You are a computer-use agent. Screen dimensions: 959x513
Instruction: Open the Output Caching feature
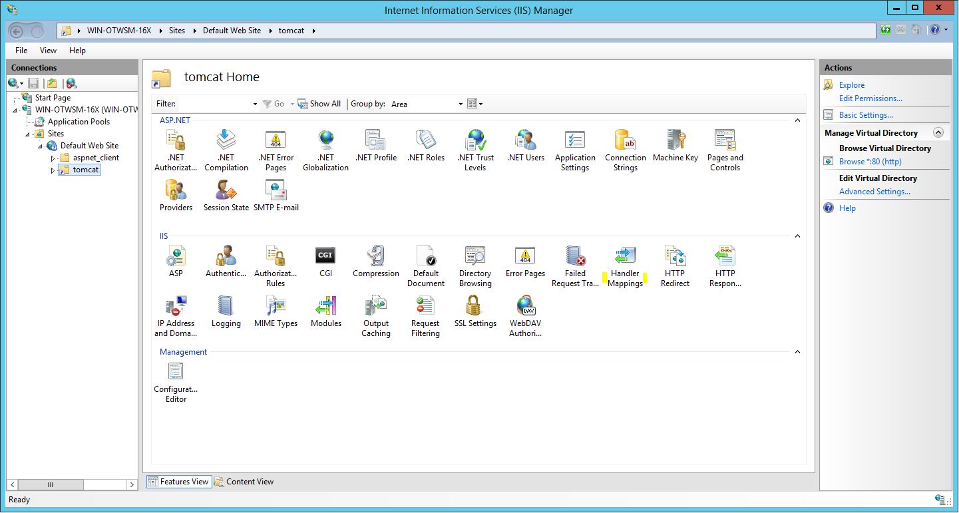(x=376, y=316)
